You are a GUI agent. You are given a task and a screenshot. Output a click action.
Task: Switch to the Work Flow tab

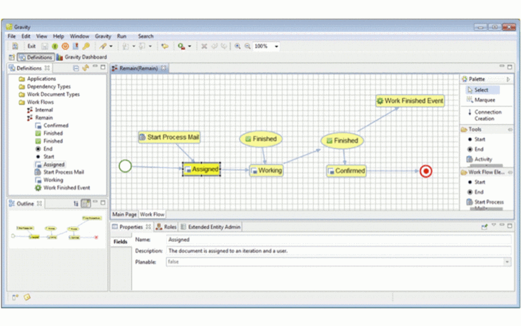[152, 214]
